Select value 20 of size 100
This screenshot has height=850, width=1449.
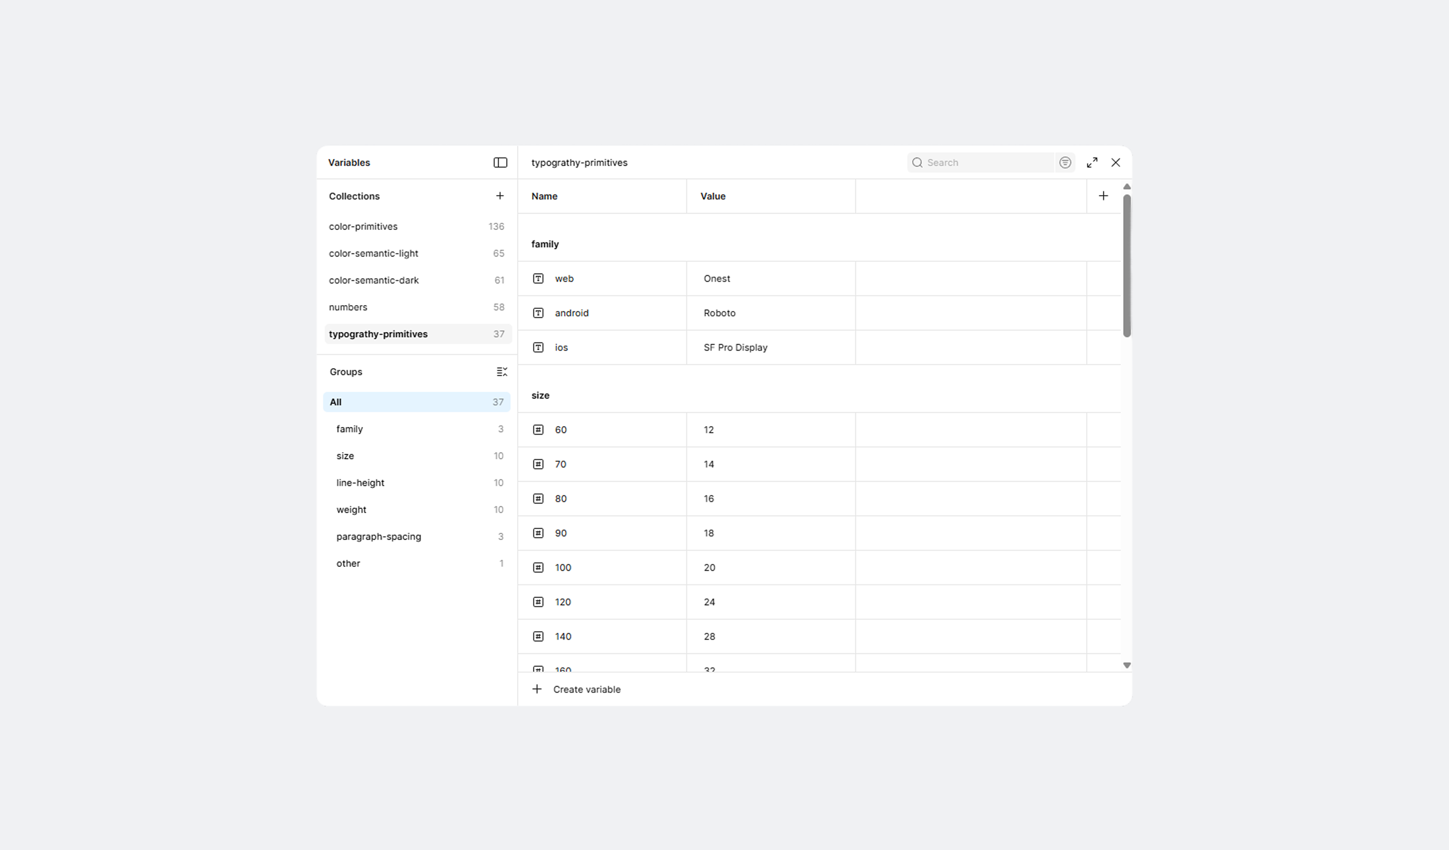tap(771, 568)
